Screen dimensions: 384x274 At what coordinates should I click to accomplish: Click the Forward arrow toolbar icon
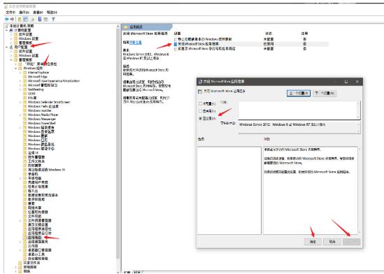click(12, 19)
